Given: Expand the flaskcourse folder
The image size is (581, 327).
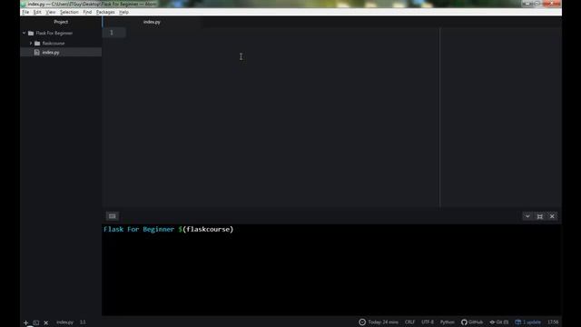Looking at the screenshot, I should 31,44.
